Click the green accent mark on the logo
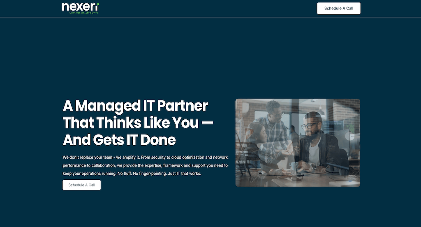This screenshot has height=227, width=421. click(98, 4)
